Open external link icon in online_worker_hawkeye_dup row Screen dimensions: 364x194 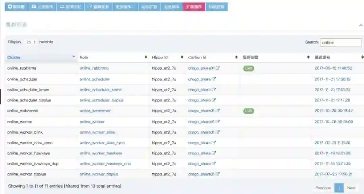[214, 164]
